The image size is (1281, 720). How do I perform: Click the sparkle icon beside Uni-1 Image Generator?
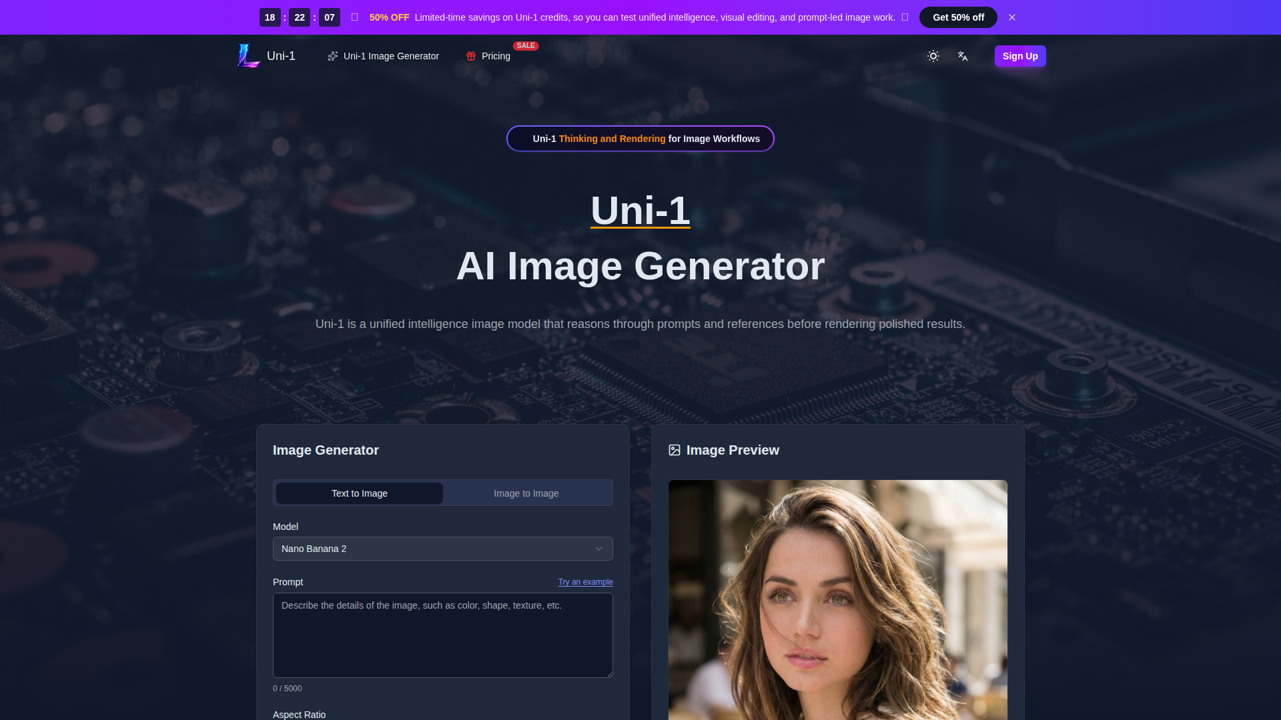tap(333, 56)
